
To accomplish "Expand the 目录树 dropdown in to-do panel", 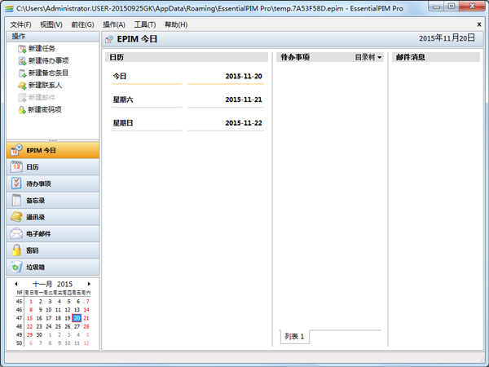I will pos(368,58).
